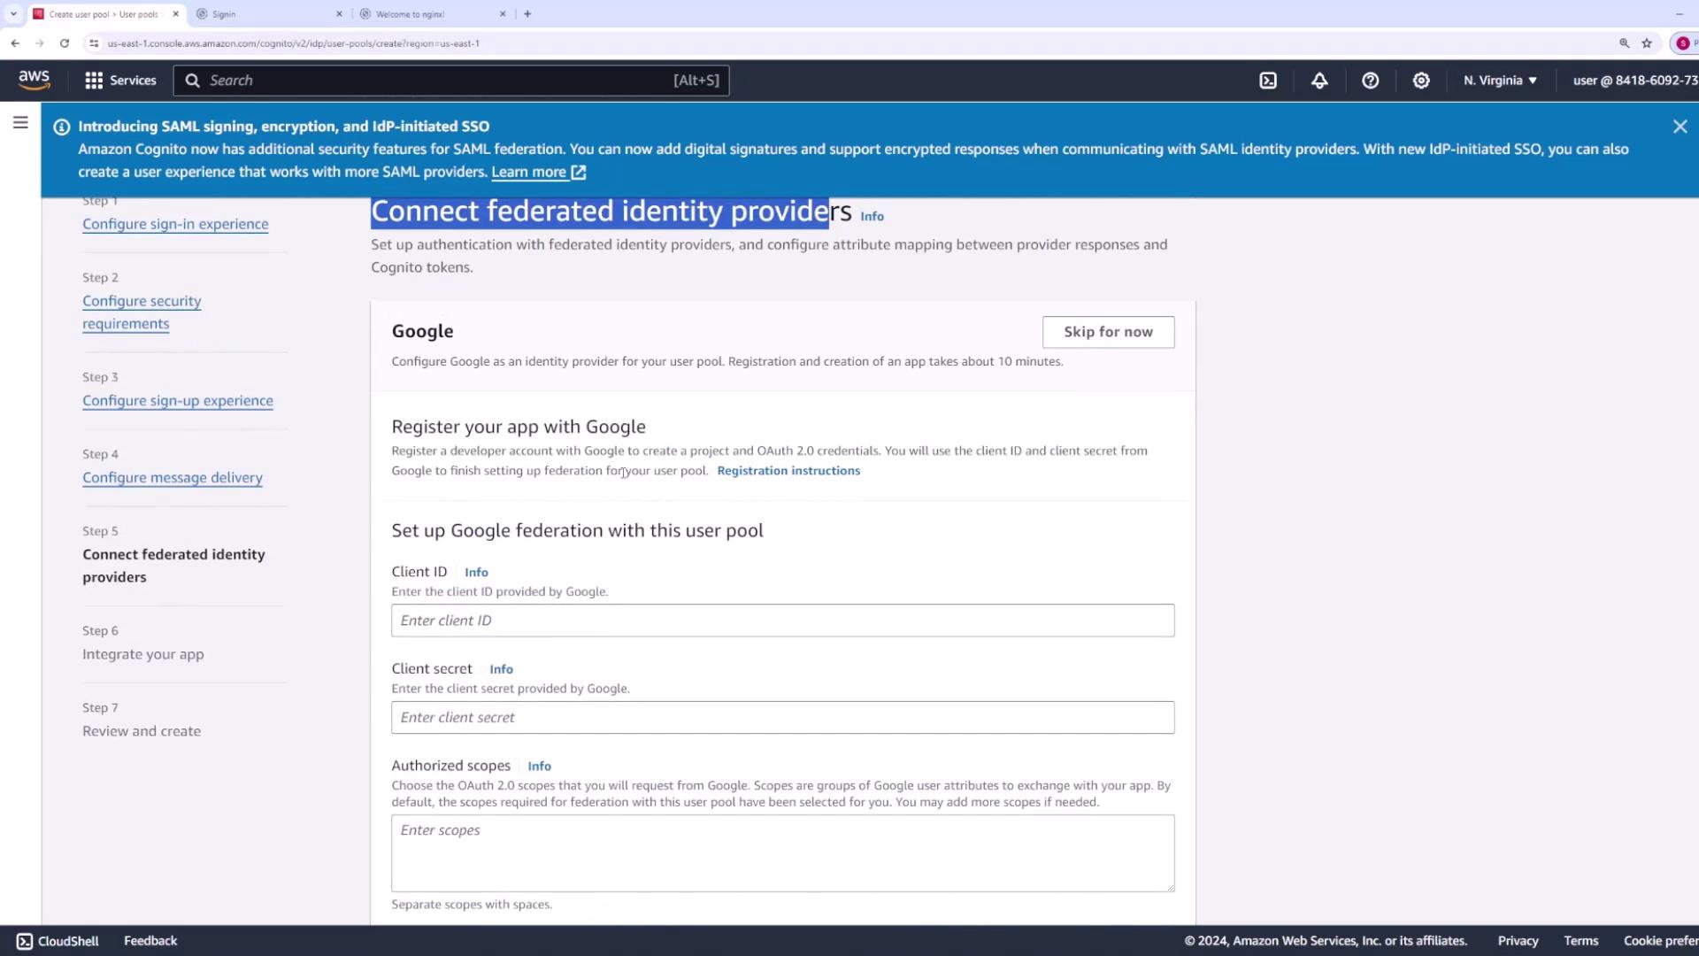1699x956 pixels.
Task: Dismiss the SAML announcement banner
Action: pos(1680,127)
